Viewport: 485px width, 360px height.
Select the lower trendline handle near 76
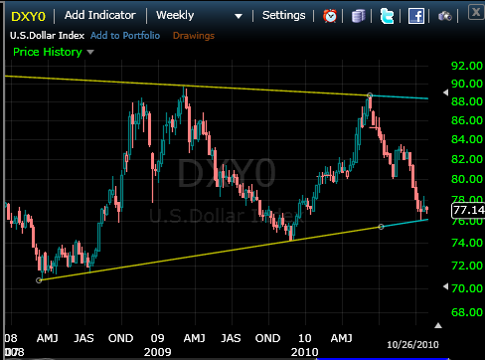(x=381, y=227)
